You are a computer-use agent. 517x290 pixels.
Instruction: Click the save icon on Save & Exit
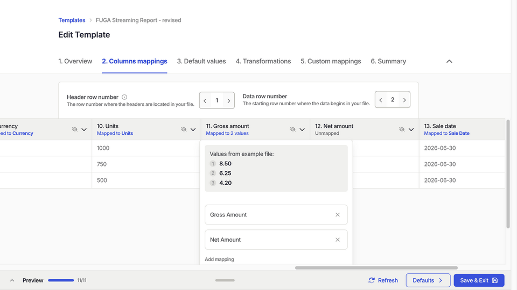pos(495,280)
